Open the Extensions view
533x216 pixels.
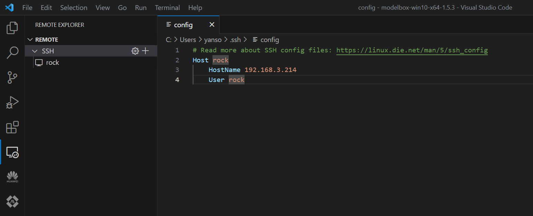(12, 127)
